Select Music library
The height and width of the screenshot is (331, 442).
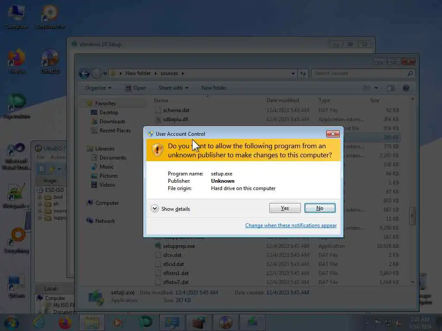click(x=107, y=167)
